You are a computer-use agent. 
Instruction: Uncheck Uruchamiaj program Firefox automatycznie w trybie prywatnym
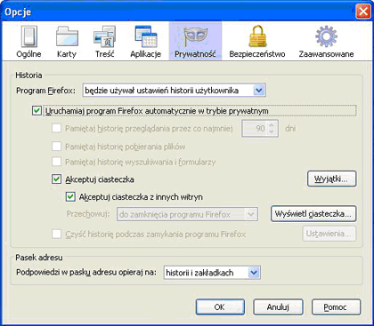coord(37,111)
